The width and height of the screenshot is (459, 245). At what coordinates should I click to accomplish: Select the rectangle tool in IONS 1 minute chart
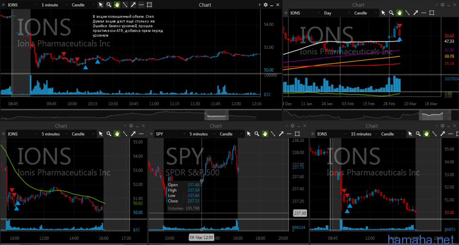tap(149, 5)
